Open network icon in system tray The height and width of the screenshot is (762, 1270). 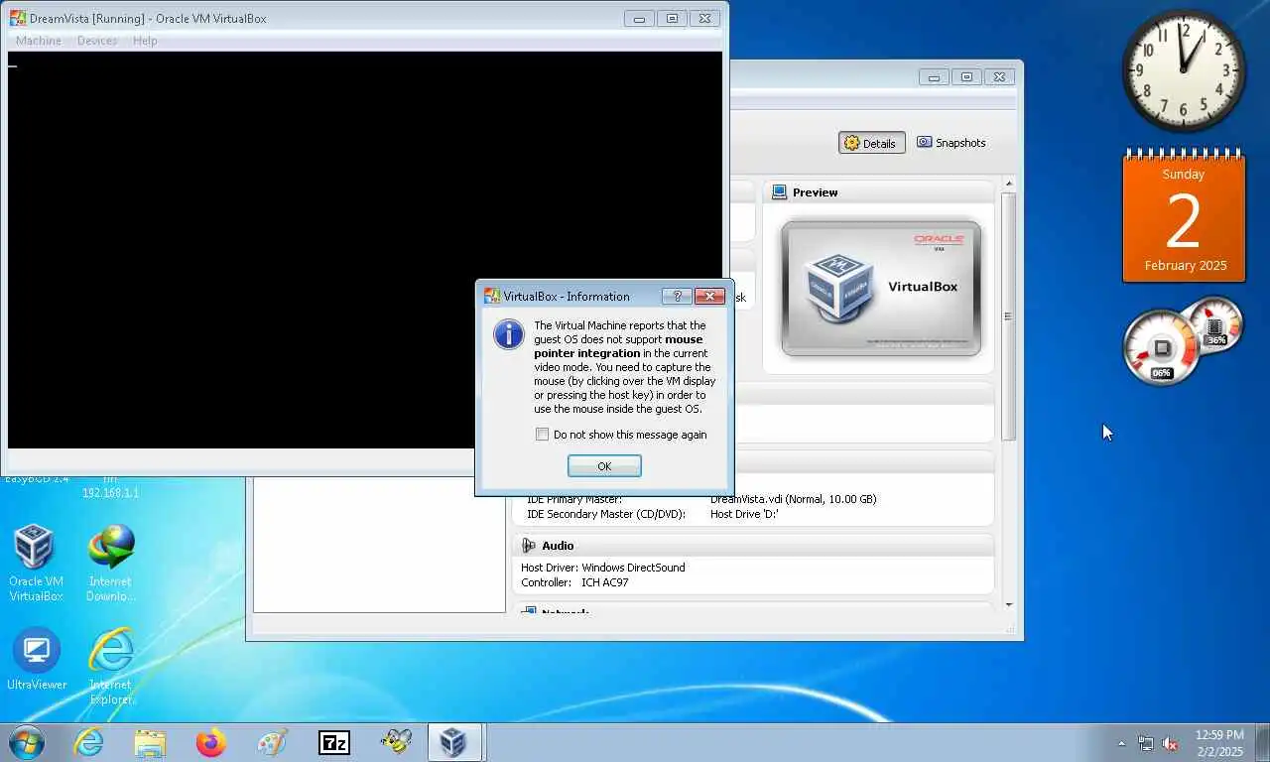click(1146, 743)
